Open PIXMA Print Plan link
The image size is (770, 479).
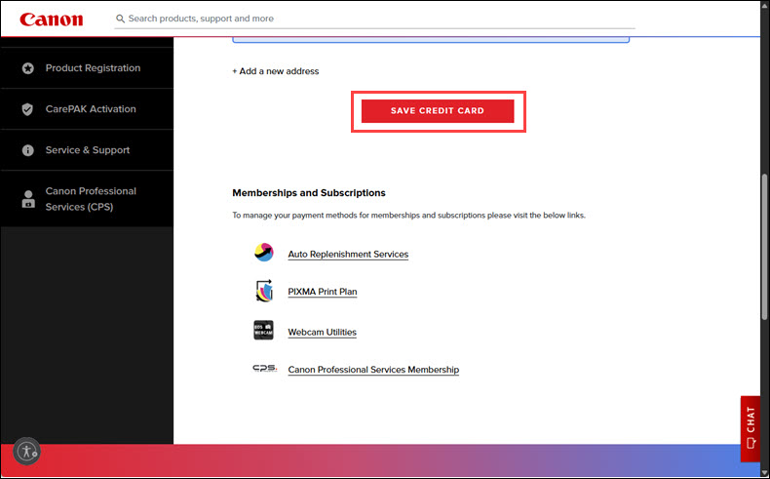coord(323,292)
